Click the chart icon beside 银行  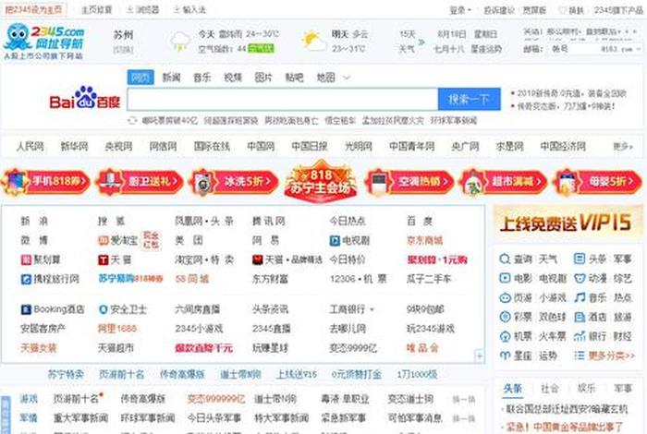(x=580, y=336)
